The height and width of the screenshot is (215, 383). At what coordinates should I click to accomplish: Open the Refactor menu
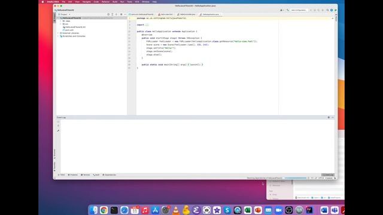(105, 2)
